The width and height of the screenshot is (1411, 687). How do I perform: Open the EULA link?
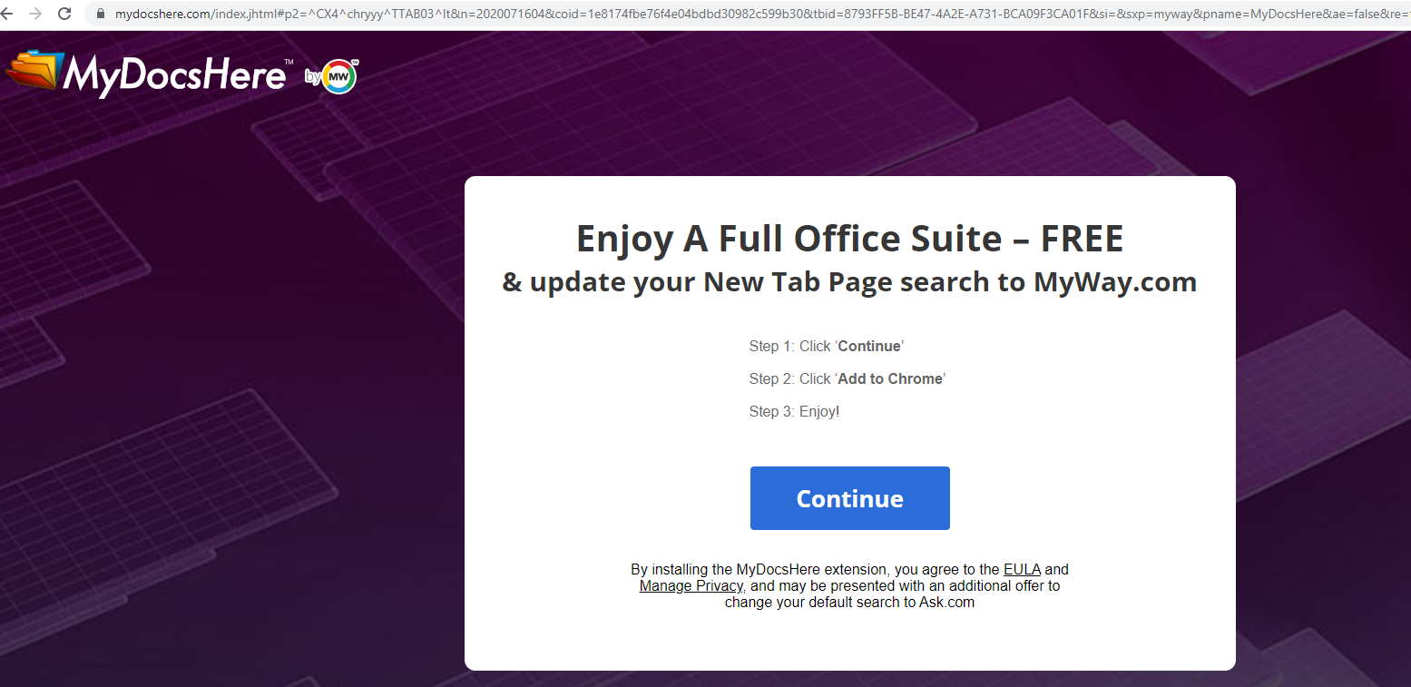[x=1022, y=570]
